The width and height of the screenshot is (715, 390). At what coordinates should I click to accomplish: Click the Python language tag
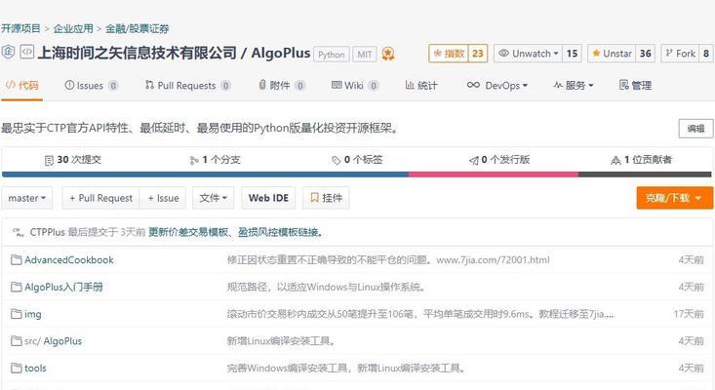coord(332,55)
